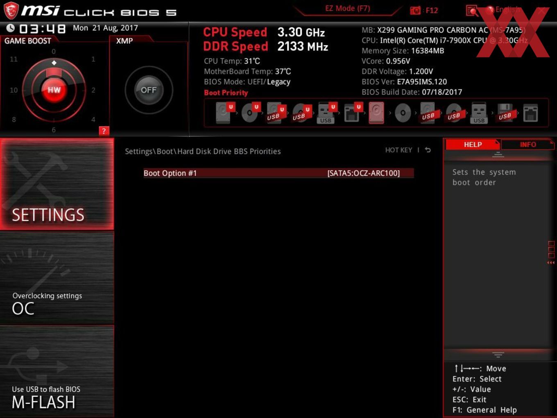Open the SETTINGS section
Image resolution: width=557 pixels, height=418 pixels.
tap(57, 184)
